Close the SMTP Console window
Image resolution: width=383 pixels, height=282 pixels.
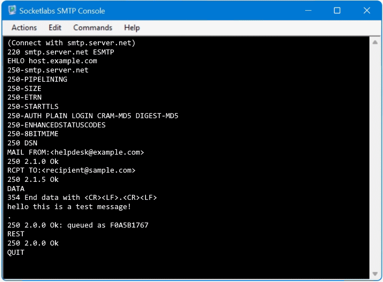(366, 11)
